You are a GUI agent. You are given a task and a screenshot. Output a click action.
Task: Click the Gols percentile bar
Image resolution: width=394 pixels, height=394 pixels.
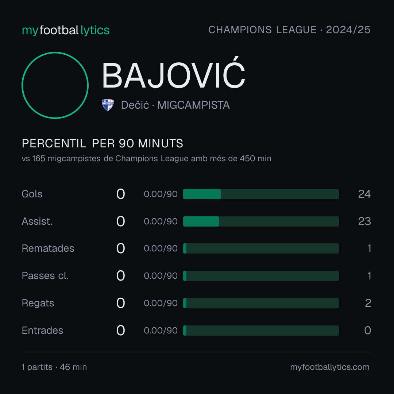(x=261, y=194)
